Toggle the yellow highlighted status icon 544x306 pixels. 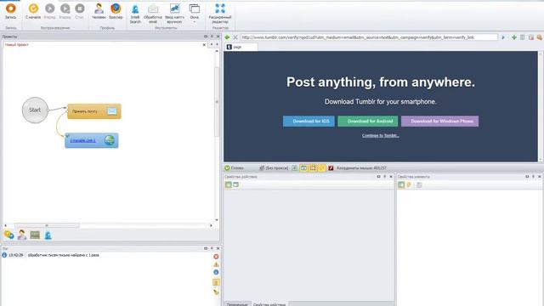click(321, 168)
